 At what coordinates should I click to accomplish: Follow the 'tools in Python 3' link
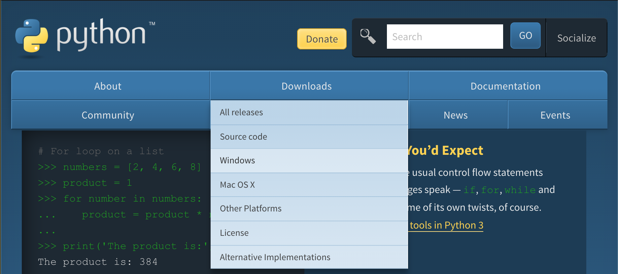[446, 225]
